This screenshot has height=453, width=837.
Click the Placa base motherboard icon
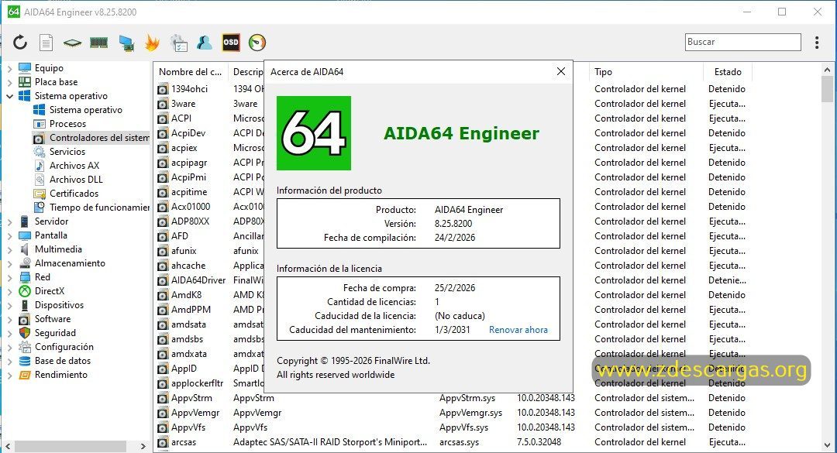click(x=25, y=81)
